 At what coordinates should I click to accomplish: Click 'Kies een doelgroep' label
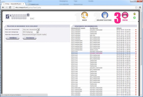point(12,32)
